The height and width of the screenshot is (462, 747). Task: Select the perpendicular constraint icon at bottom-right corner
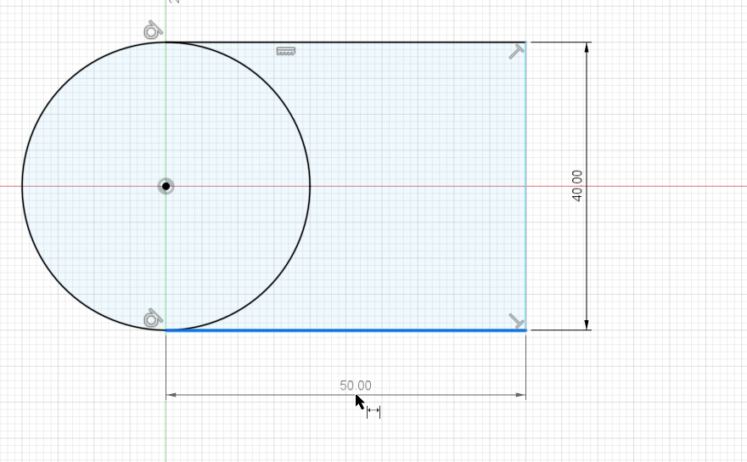[516, 321]
